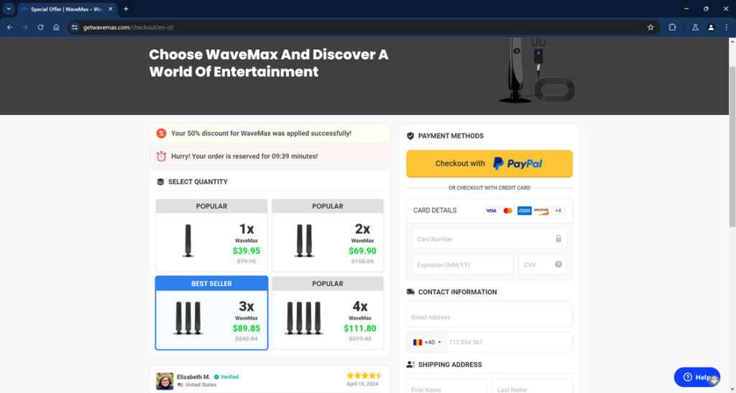This screenshot has height=393, width=736.
Task: Click the Contact Information truck icon
Action: tap(410, 292)
